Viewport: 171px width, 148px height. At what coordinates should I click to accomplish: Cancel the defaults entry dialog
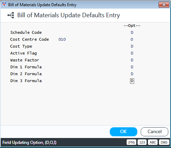coord(154,132)
